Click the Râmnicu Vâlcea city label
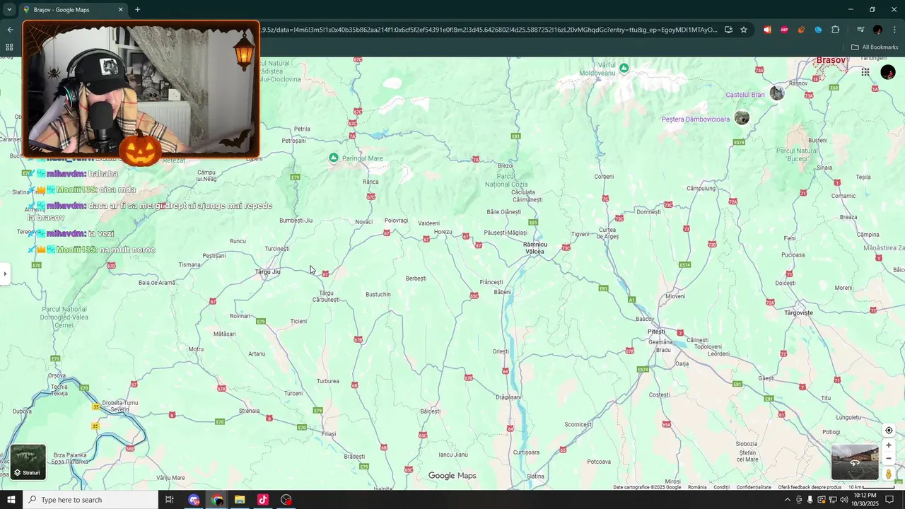905x509 pixels. pos(535,248)
